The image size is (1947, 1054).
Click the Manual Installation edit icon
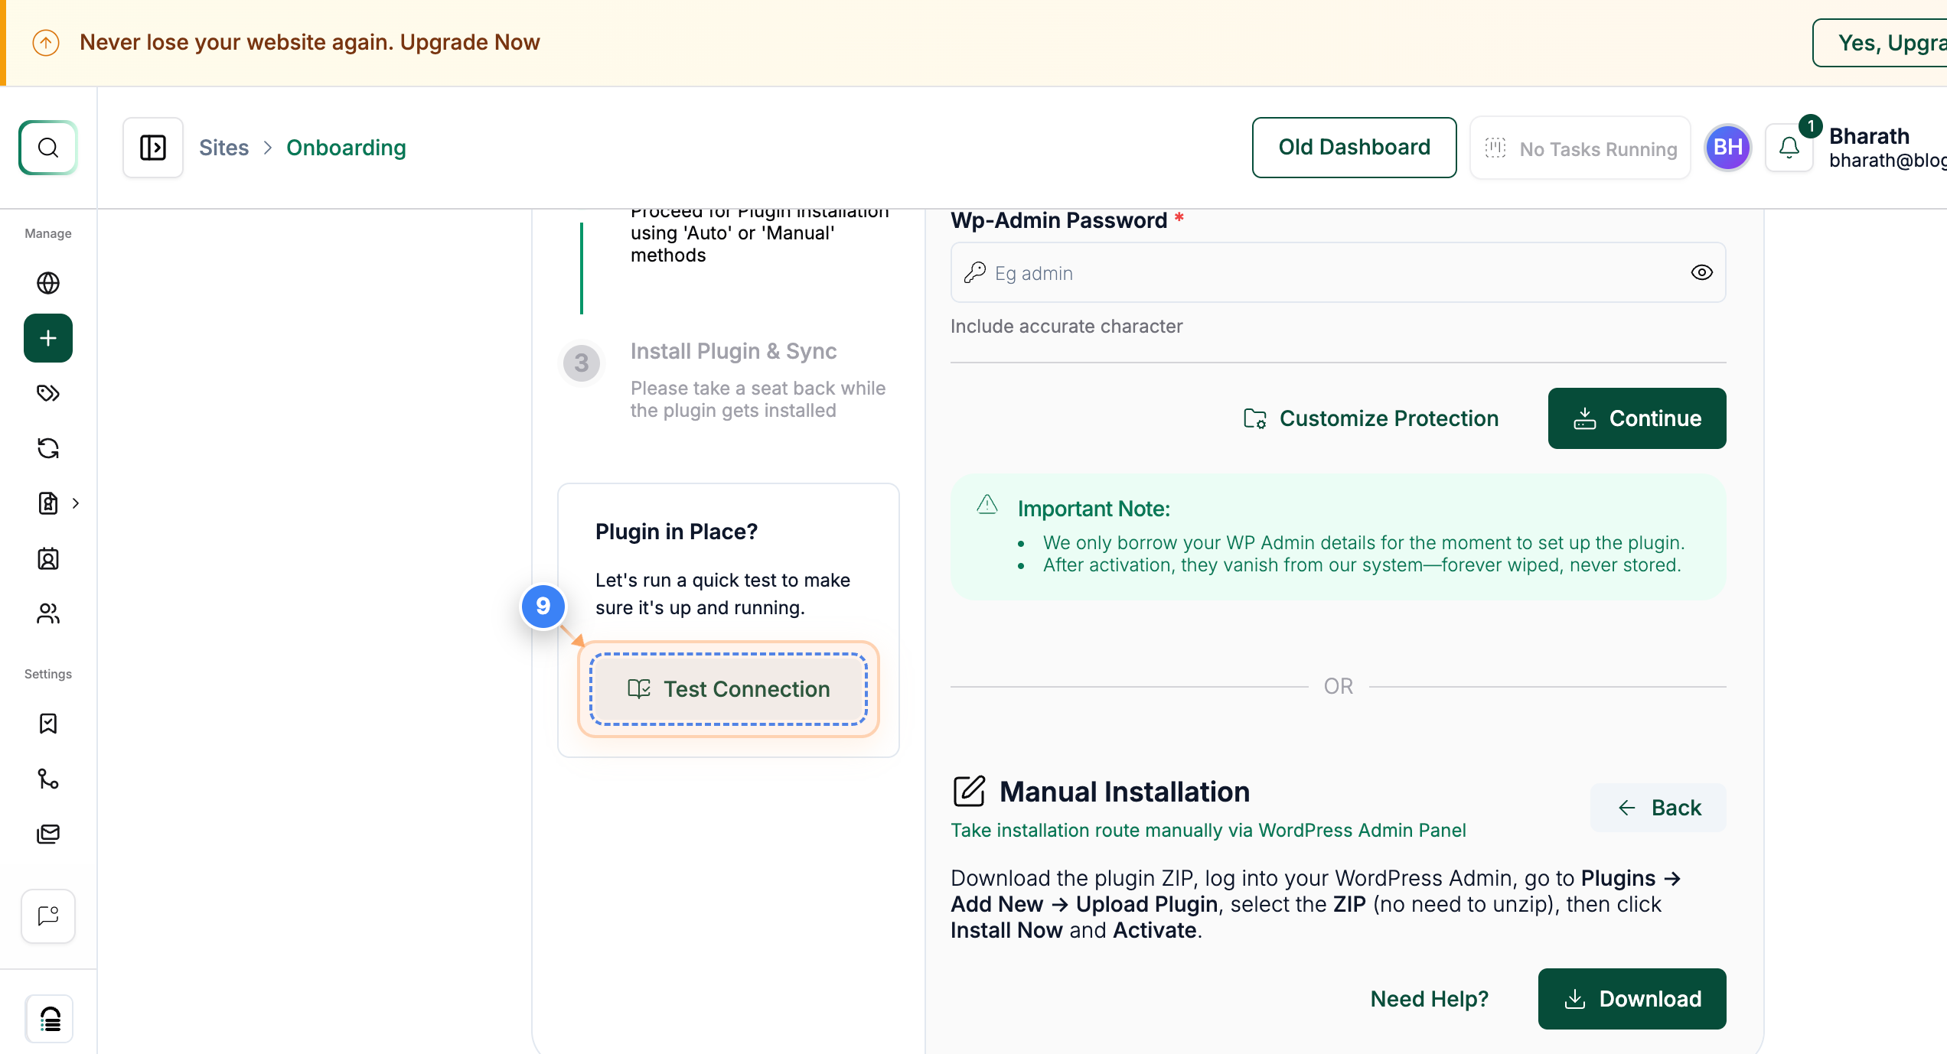pyautogui.click(x=969, y=791)
